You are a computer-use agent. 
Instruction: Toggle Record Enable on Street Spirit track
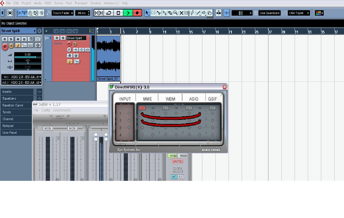click(69, 44)
